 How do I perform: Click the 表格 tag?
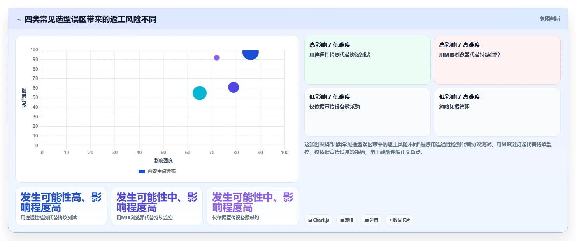pyautogui.click(x=347, y=220)
